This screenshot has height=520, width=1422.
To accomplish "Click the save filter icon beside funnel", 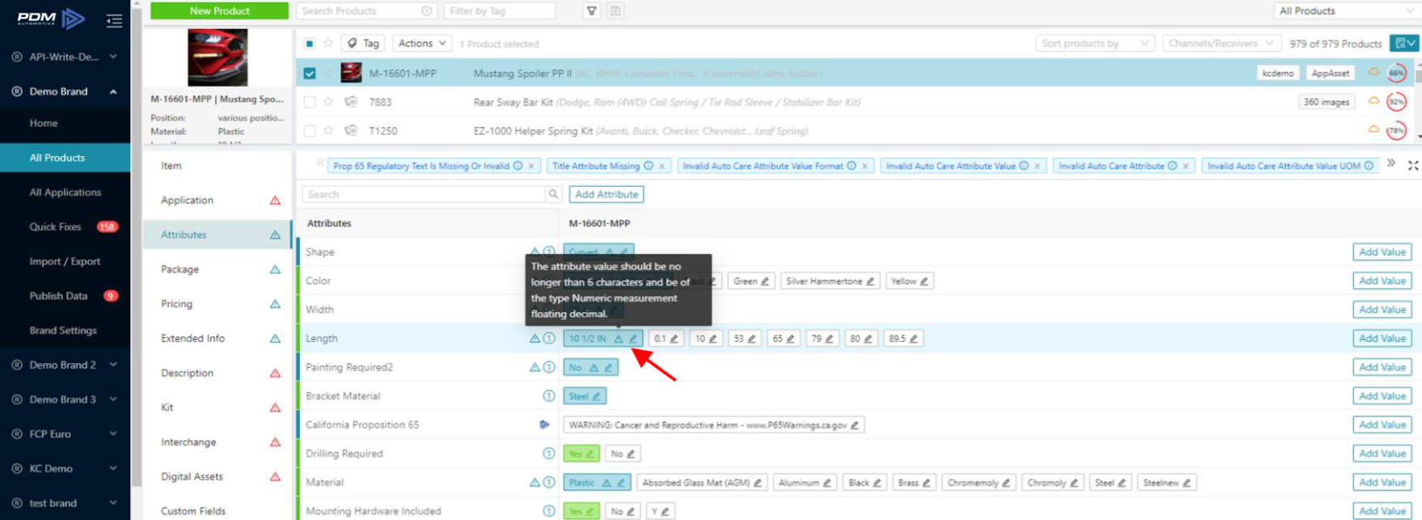I will coord(615,11).
